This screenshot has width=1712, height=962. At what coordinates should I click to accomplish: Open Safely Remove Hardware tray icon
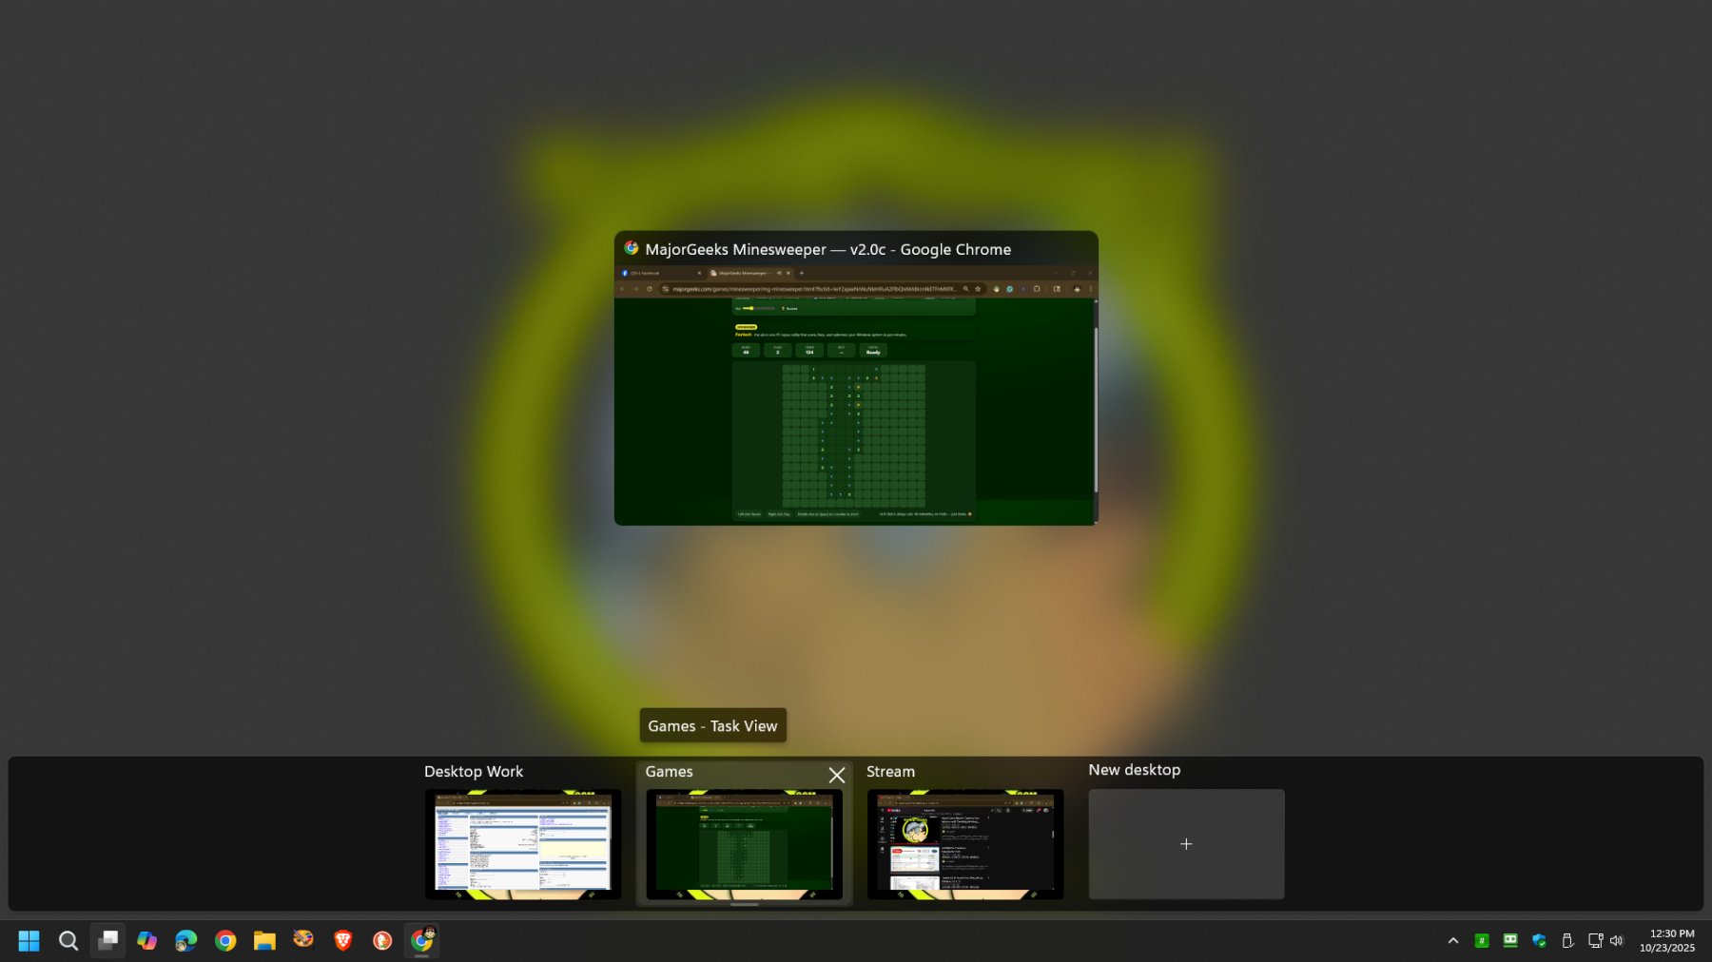tap(1567, 940)
